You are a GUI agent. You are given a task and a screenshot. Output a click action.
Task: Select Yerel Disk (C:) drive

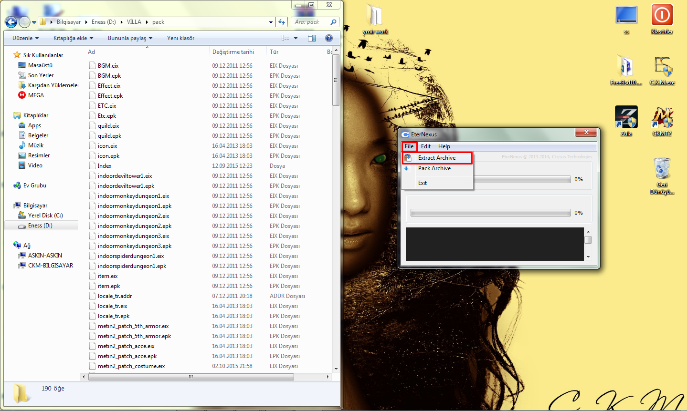pyautogui.click(x=41, y=216)
